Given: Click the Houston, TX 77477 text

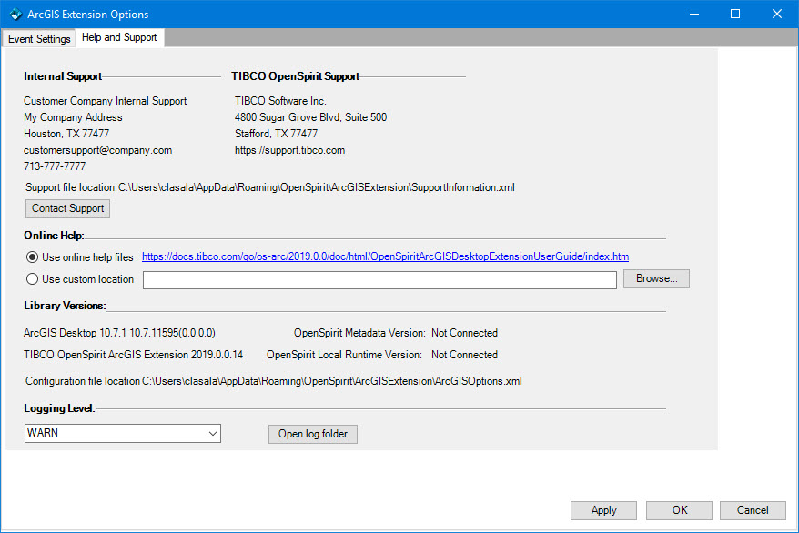Looking at the screenshot, I should [x=66, y=134].
